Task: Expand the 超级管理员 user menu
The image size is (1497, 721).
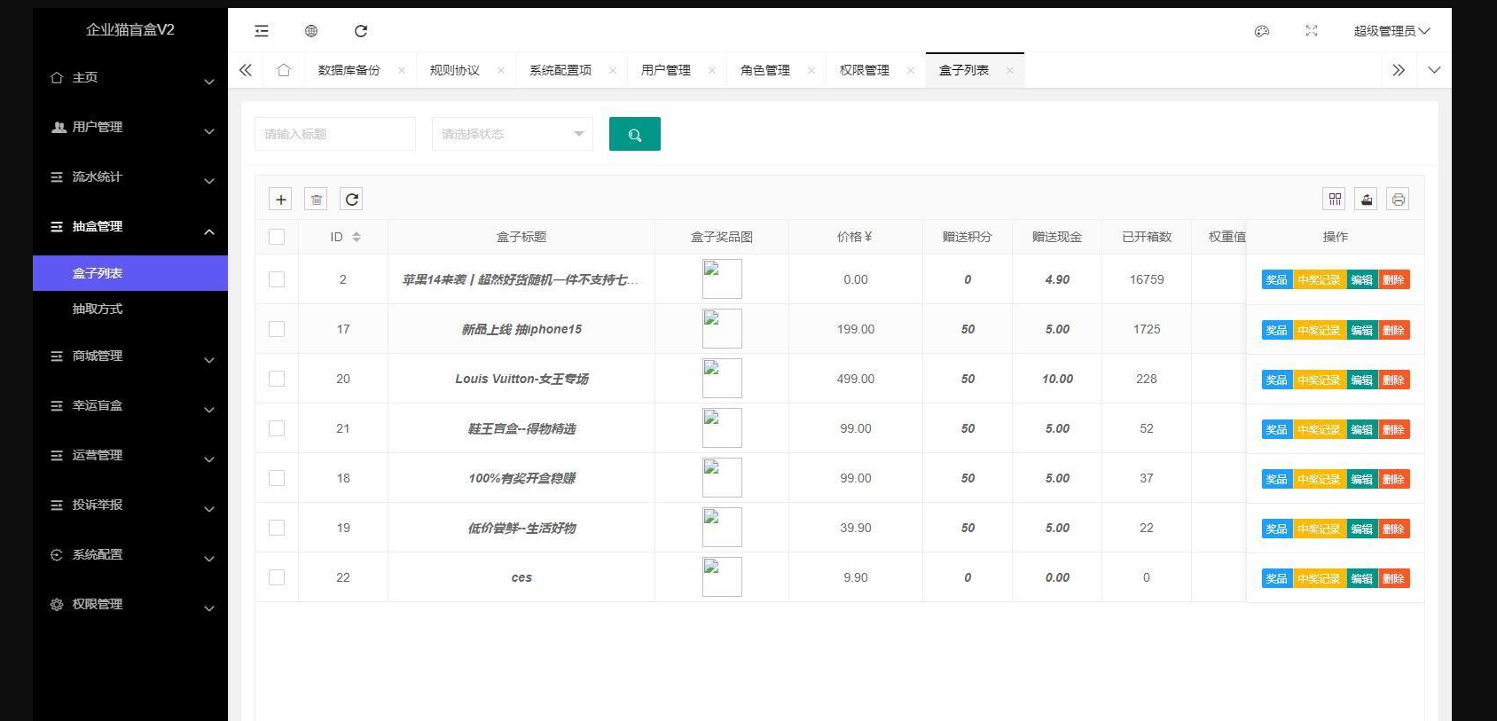Action: (x=1391, y=31)
